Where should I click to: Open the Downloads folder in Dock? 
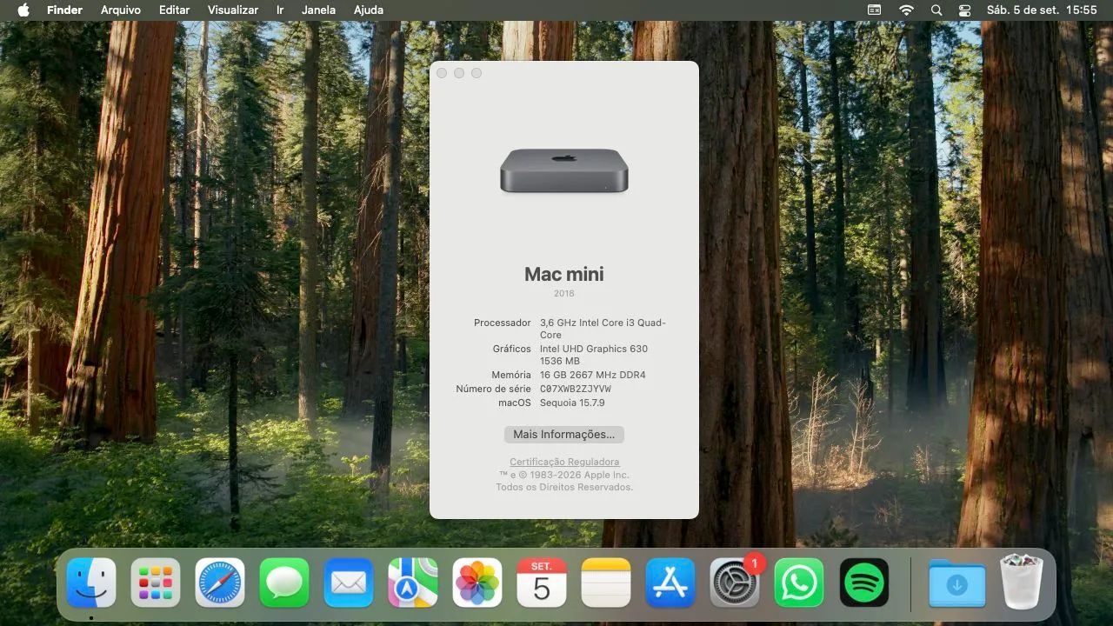(957, 583)
